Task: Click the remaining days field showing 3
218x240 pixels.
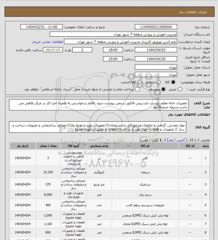Action: [x=82, y=50]
